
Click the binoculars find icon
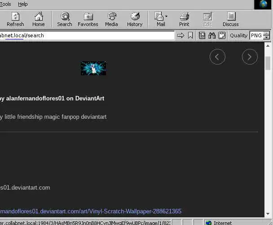click(x=212, y=35)
